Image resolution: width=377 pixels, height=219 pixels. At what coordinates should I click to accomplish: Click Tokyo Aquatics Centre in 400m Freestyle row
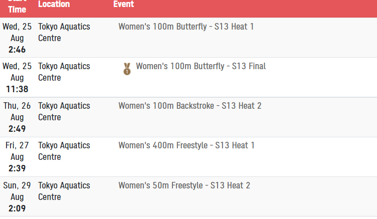(64, 151)
